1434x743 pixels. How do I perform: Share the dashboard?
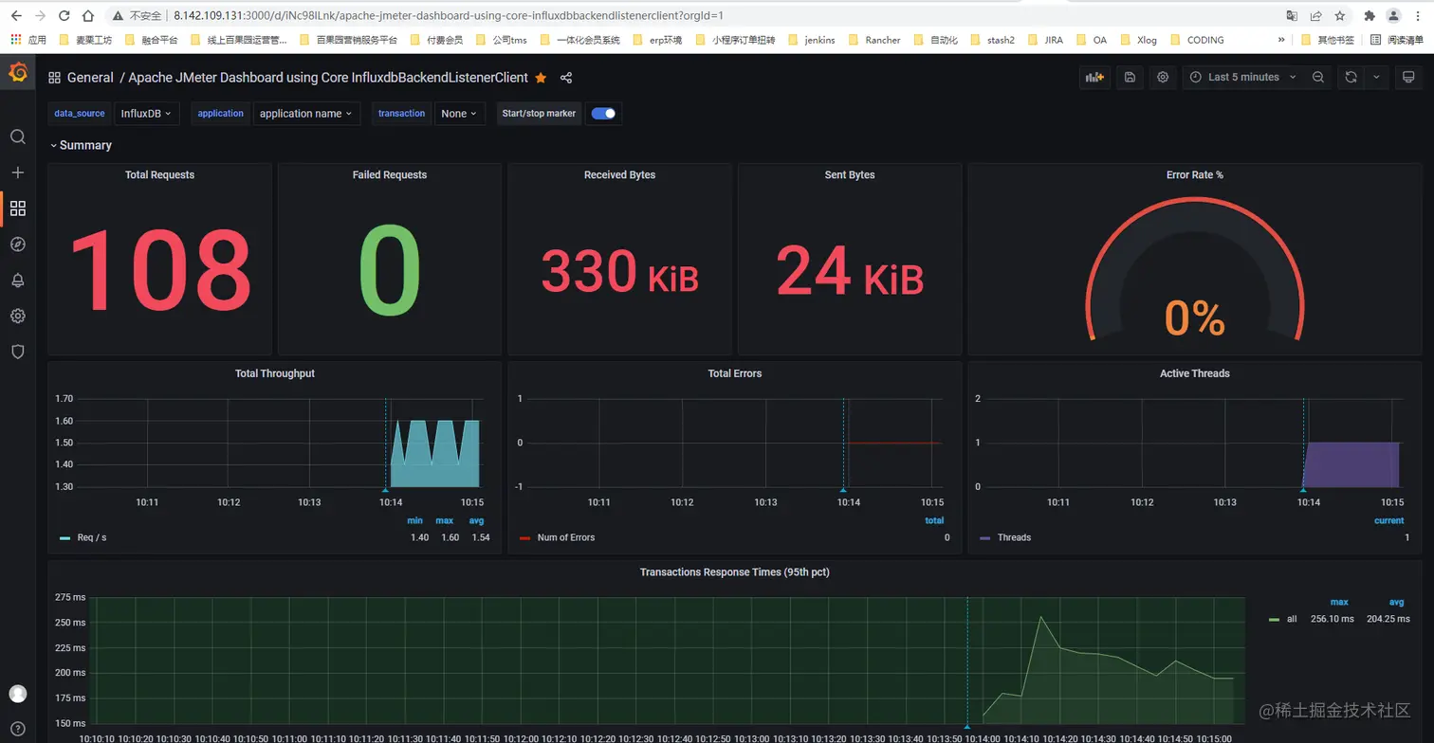[567, 78]
